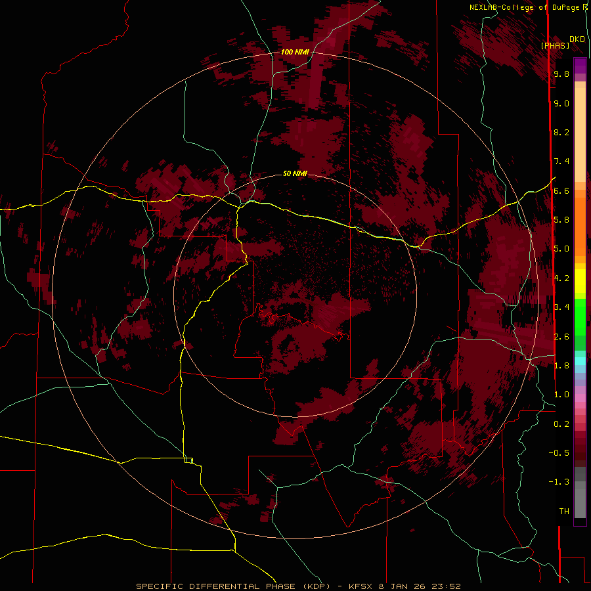Pick the peach segment of the color scale
The image size is (591, 591).
pyautogui.click(x=580, y=135)
